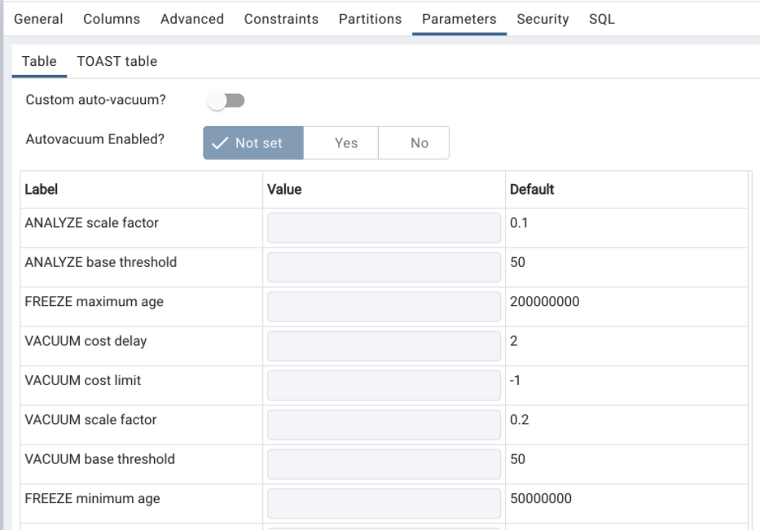This screenshot has width=760, height=530.
Task: Switch to the TOAST table subtab
Action: click(x=119, y=60)
